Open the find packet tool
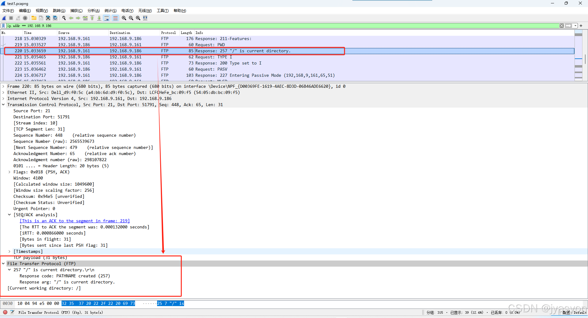The image size is (588, 318). pos(64,18)
